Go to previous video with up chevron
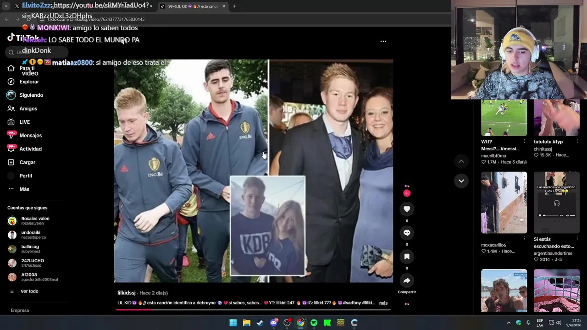 (461, 161)
